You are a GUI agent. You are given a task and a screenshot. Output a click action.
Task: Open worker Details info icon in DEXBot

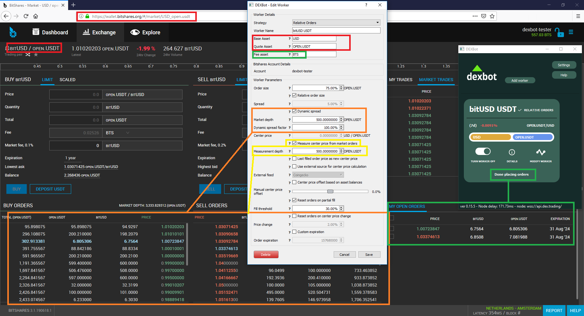512,152
